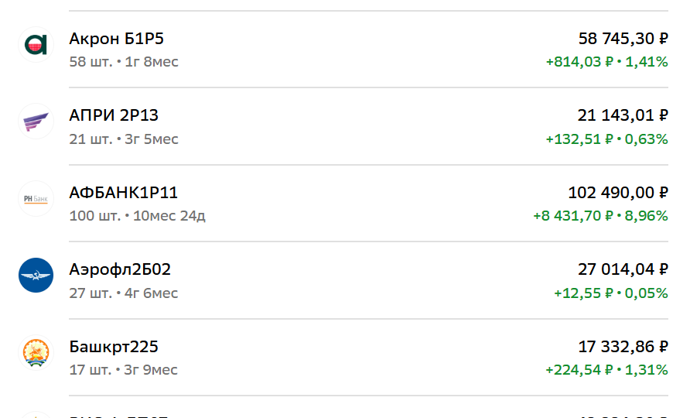Click the 21 143,01 ₽ position value
690x418 pixels.
point(623,115)
